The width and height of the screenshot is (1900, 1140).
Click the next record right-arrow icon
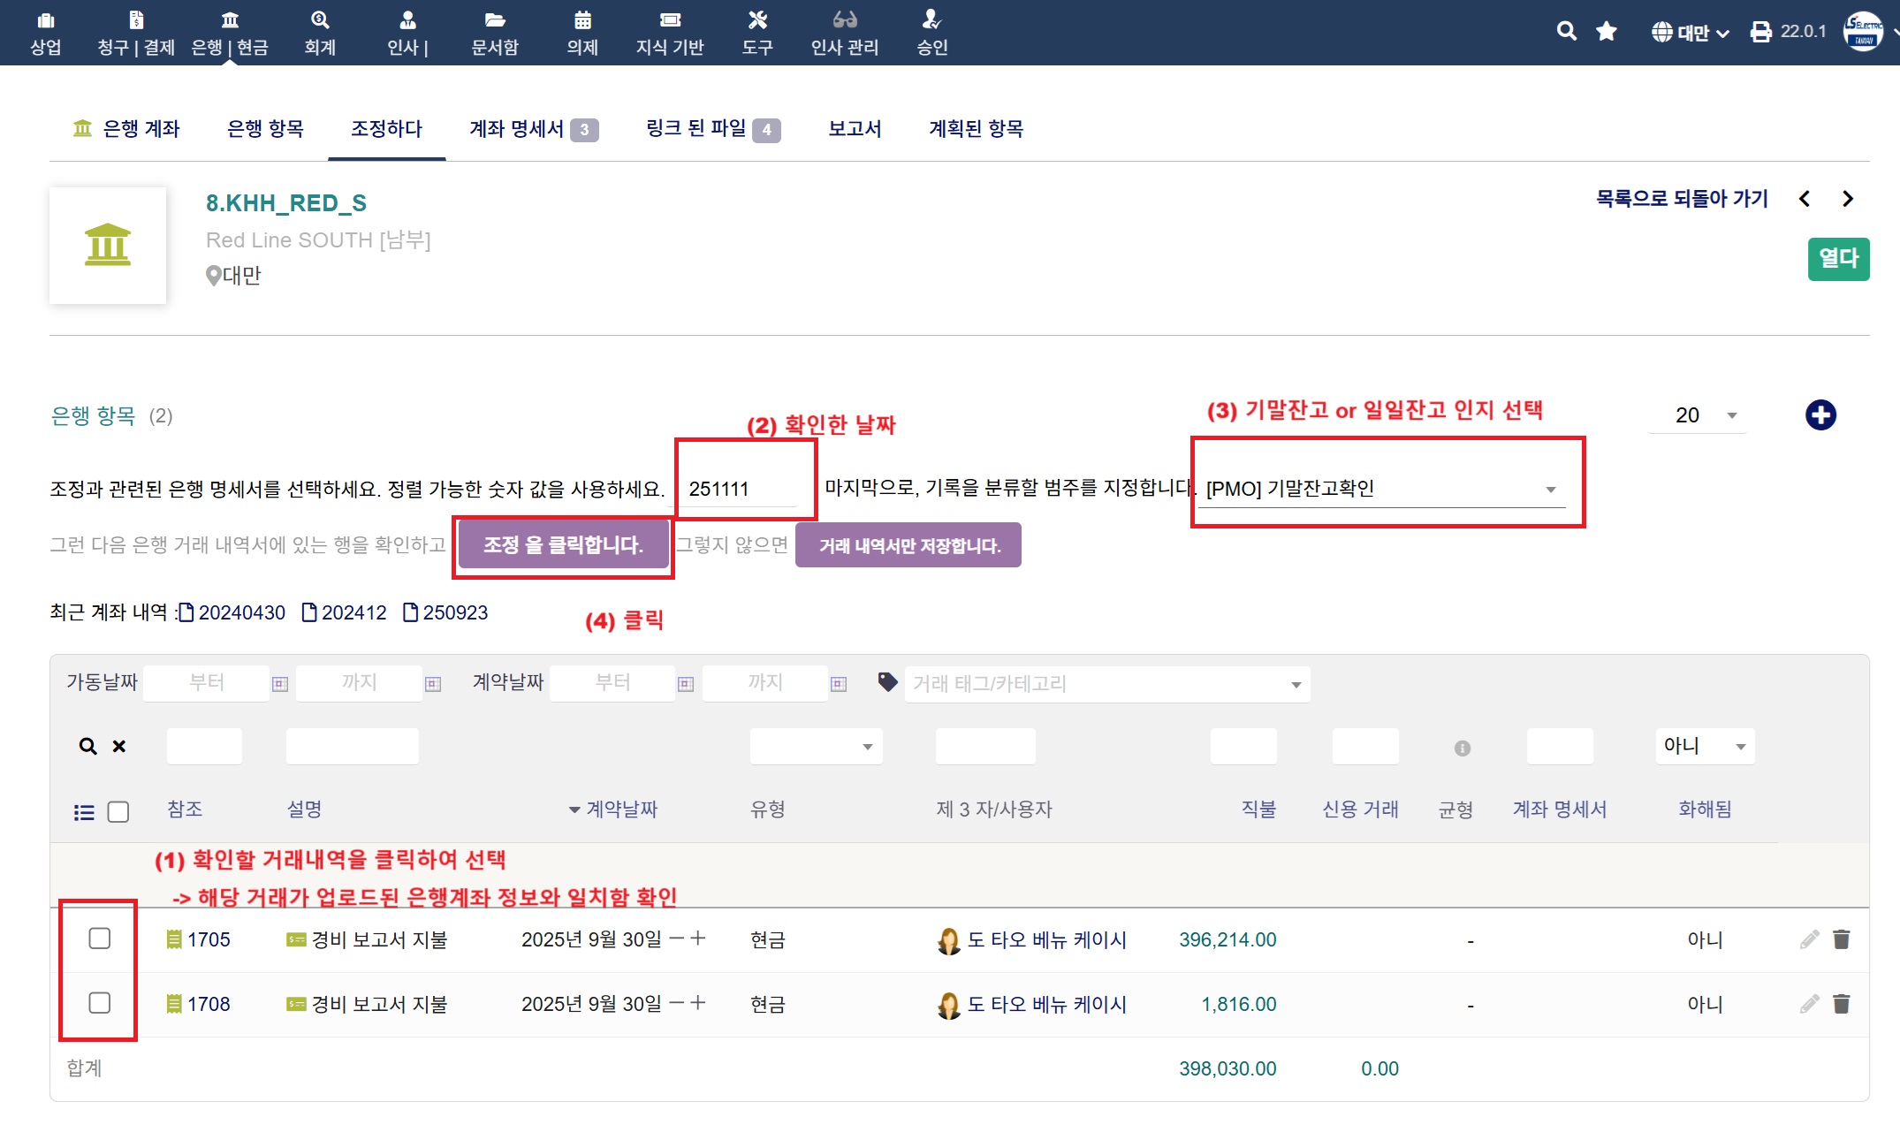[1847, 199]
